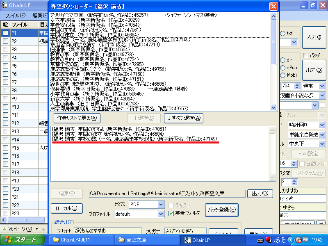The height and width of the screenshot is (246, 328).
Task: Open the 漫画や小説など dropdown
Action: [322, 96]
